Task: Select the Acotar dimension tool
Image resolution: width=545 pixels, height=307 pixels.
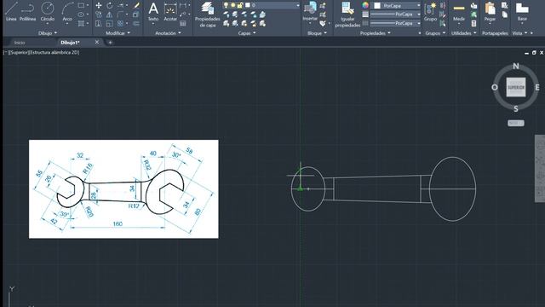Action: [170, 11]
